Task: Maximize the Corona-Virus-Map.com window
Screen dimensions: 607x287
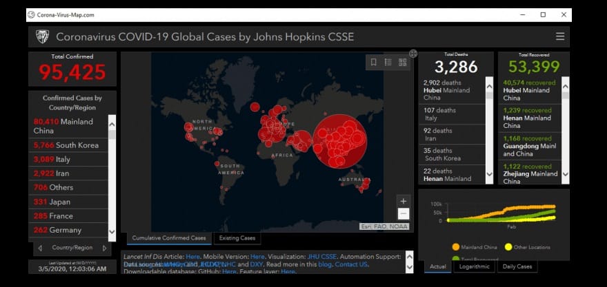Action: click(543, 14)
